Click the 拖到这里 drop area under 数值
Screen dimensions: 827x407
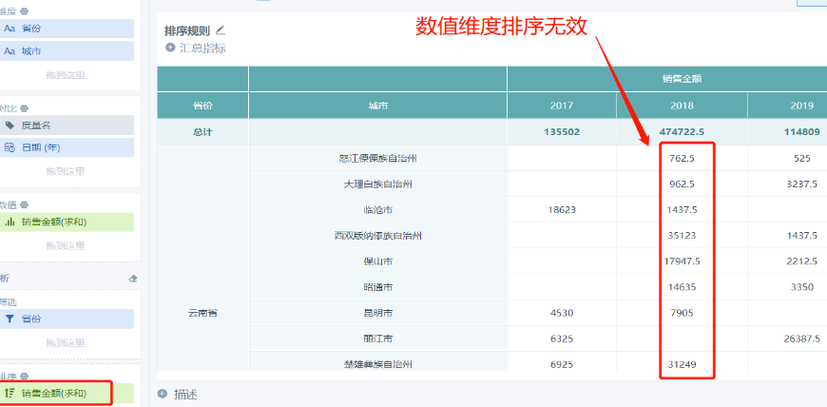(66, 245)
